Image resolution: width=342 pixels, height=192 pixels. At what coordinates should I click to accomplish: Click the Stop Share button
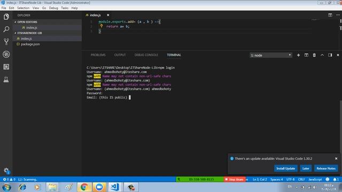pyautogui.click(x=235, y=179)
